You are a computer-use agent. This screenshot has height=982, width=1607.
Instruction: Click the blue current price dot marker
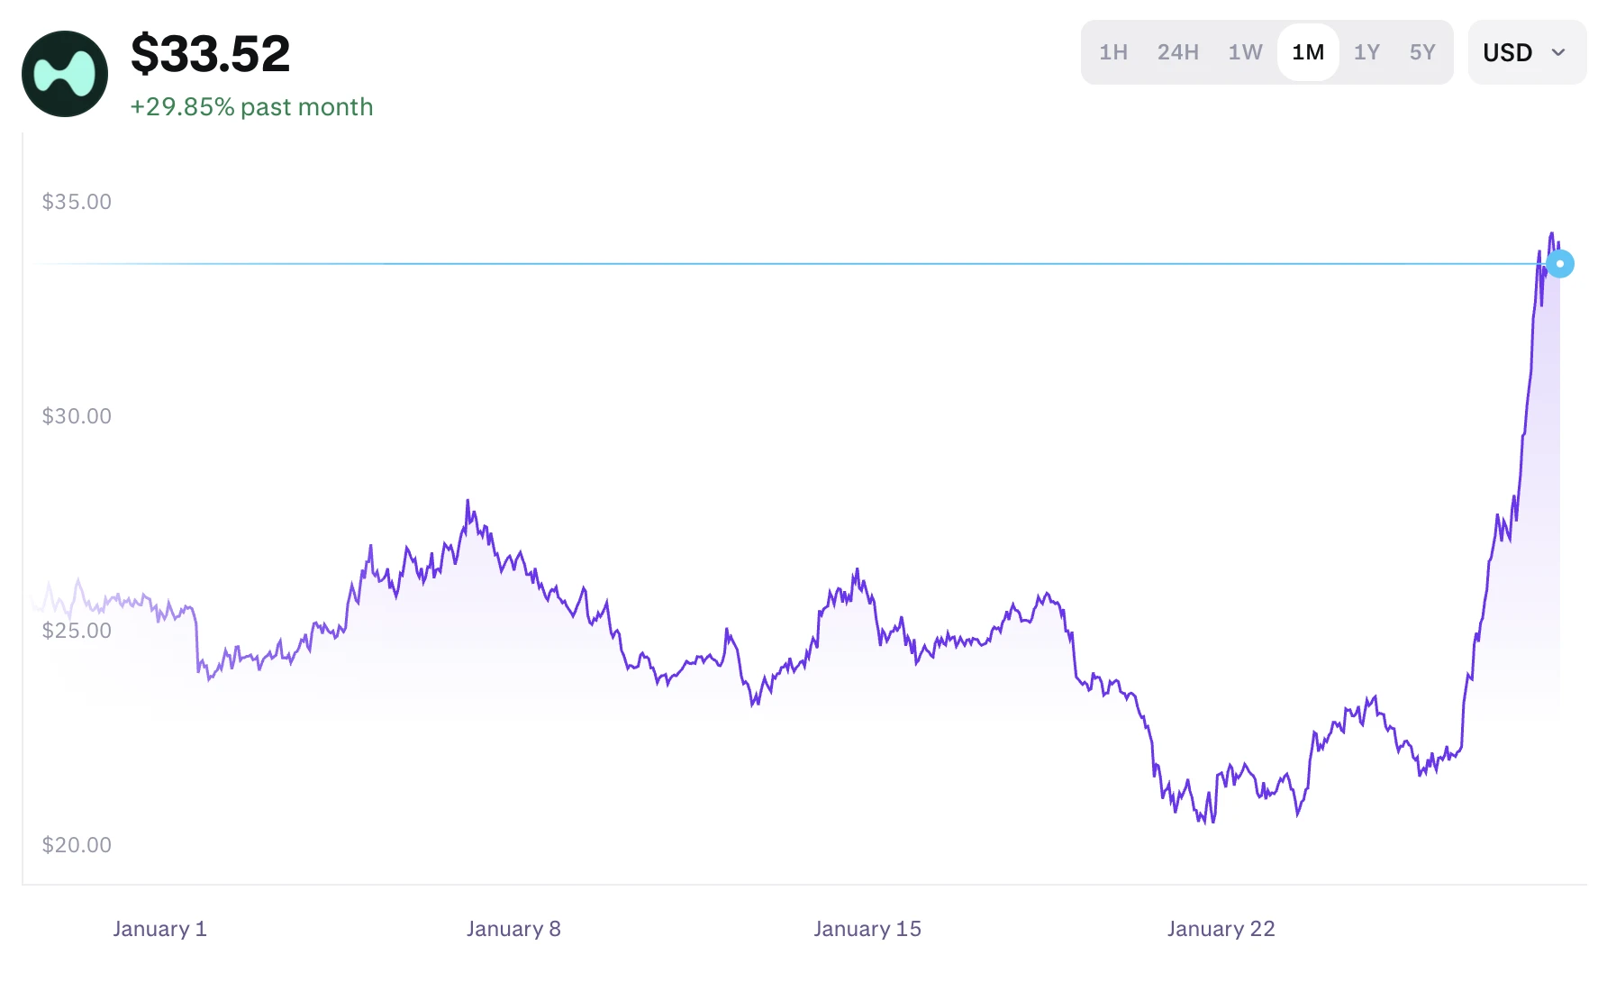click(x=1559, y=264)
